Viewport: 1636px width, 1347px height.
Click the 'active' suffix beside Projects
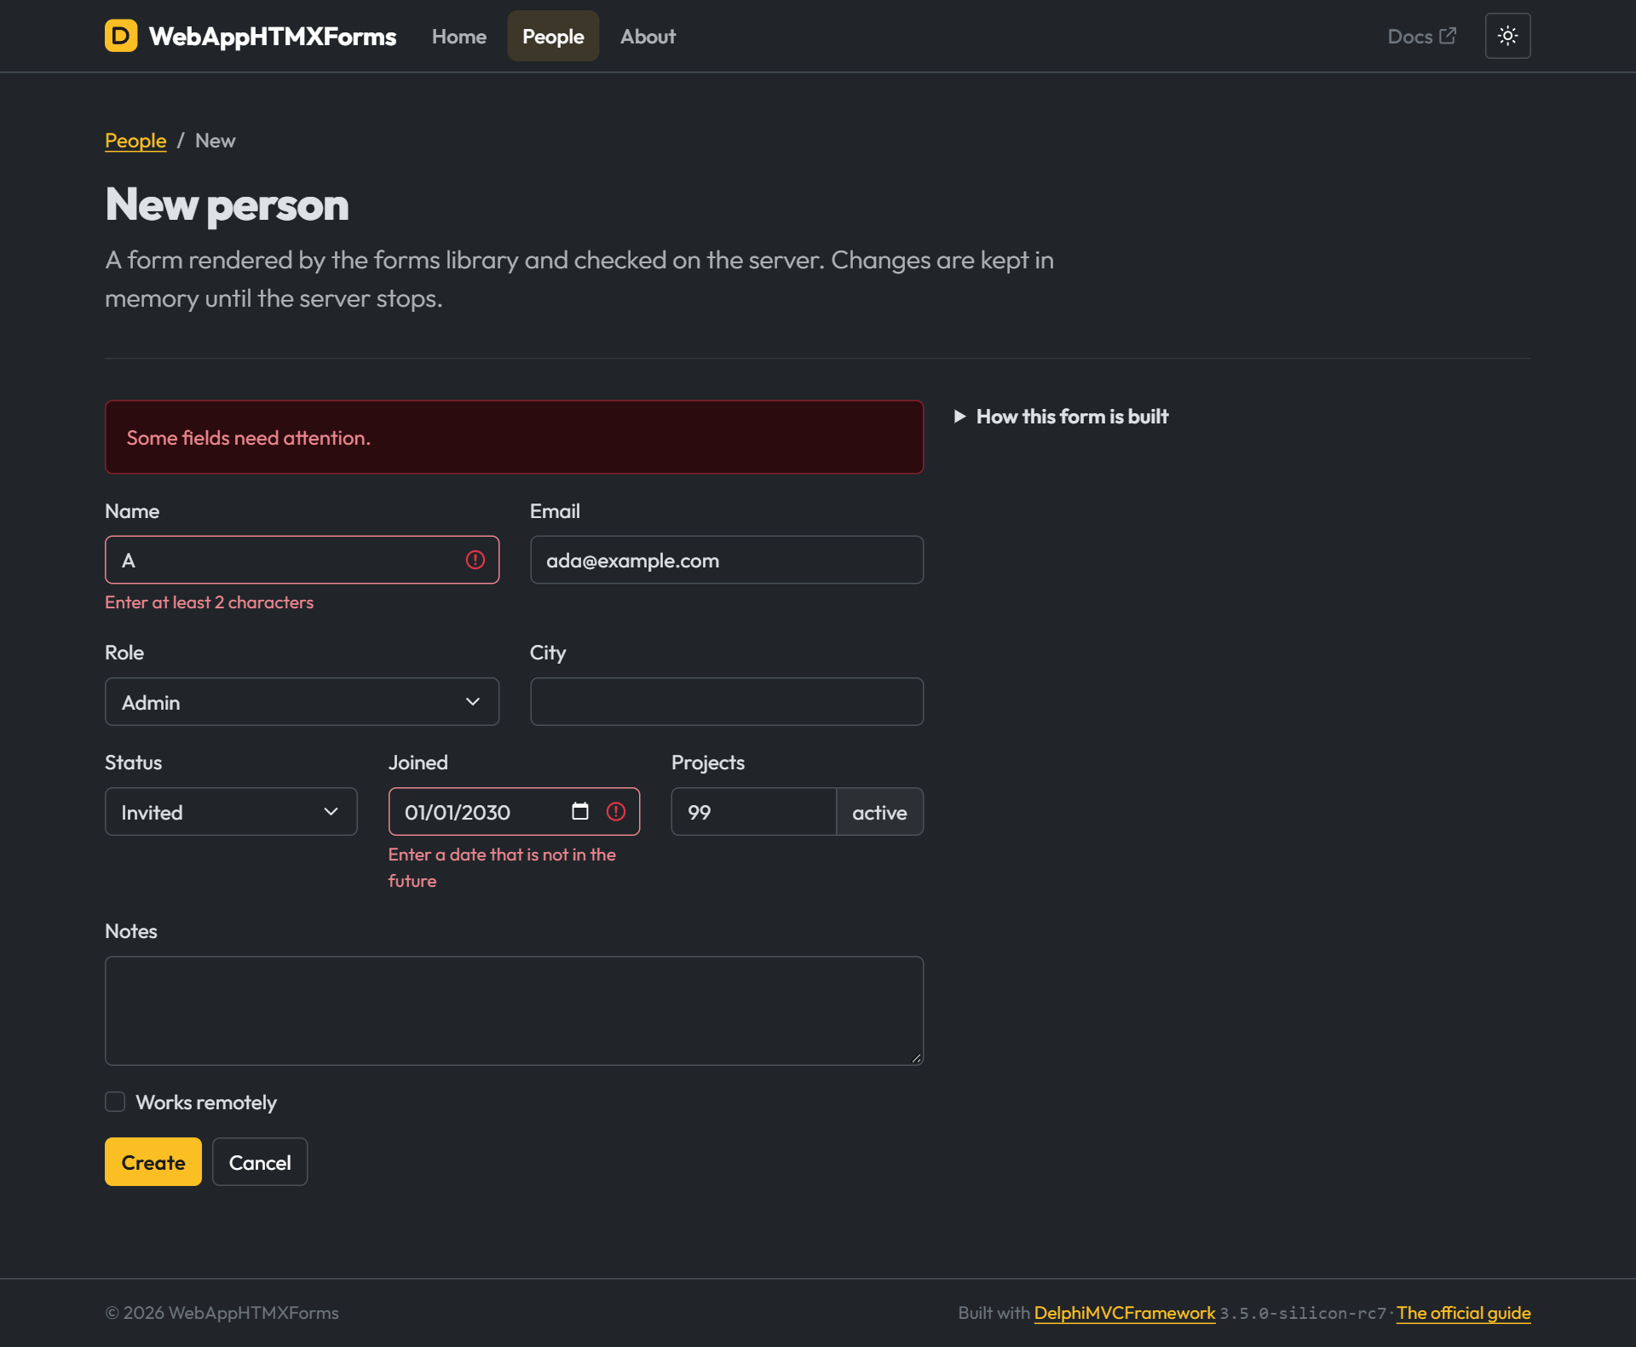pos(880,812)
